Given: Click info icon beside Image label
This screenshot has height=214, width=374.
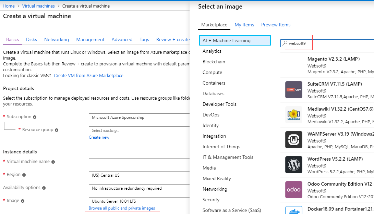Looking at the screenshot, I should click(x=23, y=201).
